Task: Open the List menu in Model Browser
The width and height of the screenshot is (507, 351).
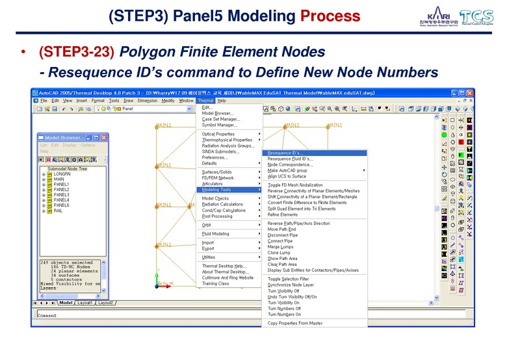Action: coord(44,145)
